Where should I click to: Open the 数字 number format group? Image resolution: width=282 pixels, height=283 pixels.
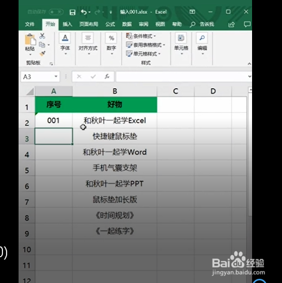click(111, 44)
